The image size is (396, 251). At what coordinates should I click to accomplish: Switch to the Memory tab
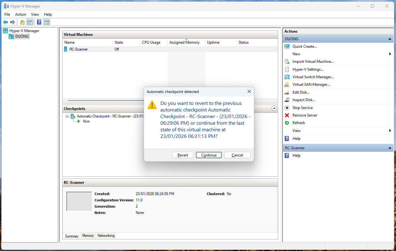pyautogui.click(x=88, y=236)
